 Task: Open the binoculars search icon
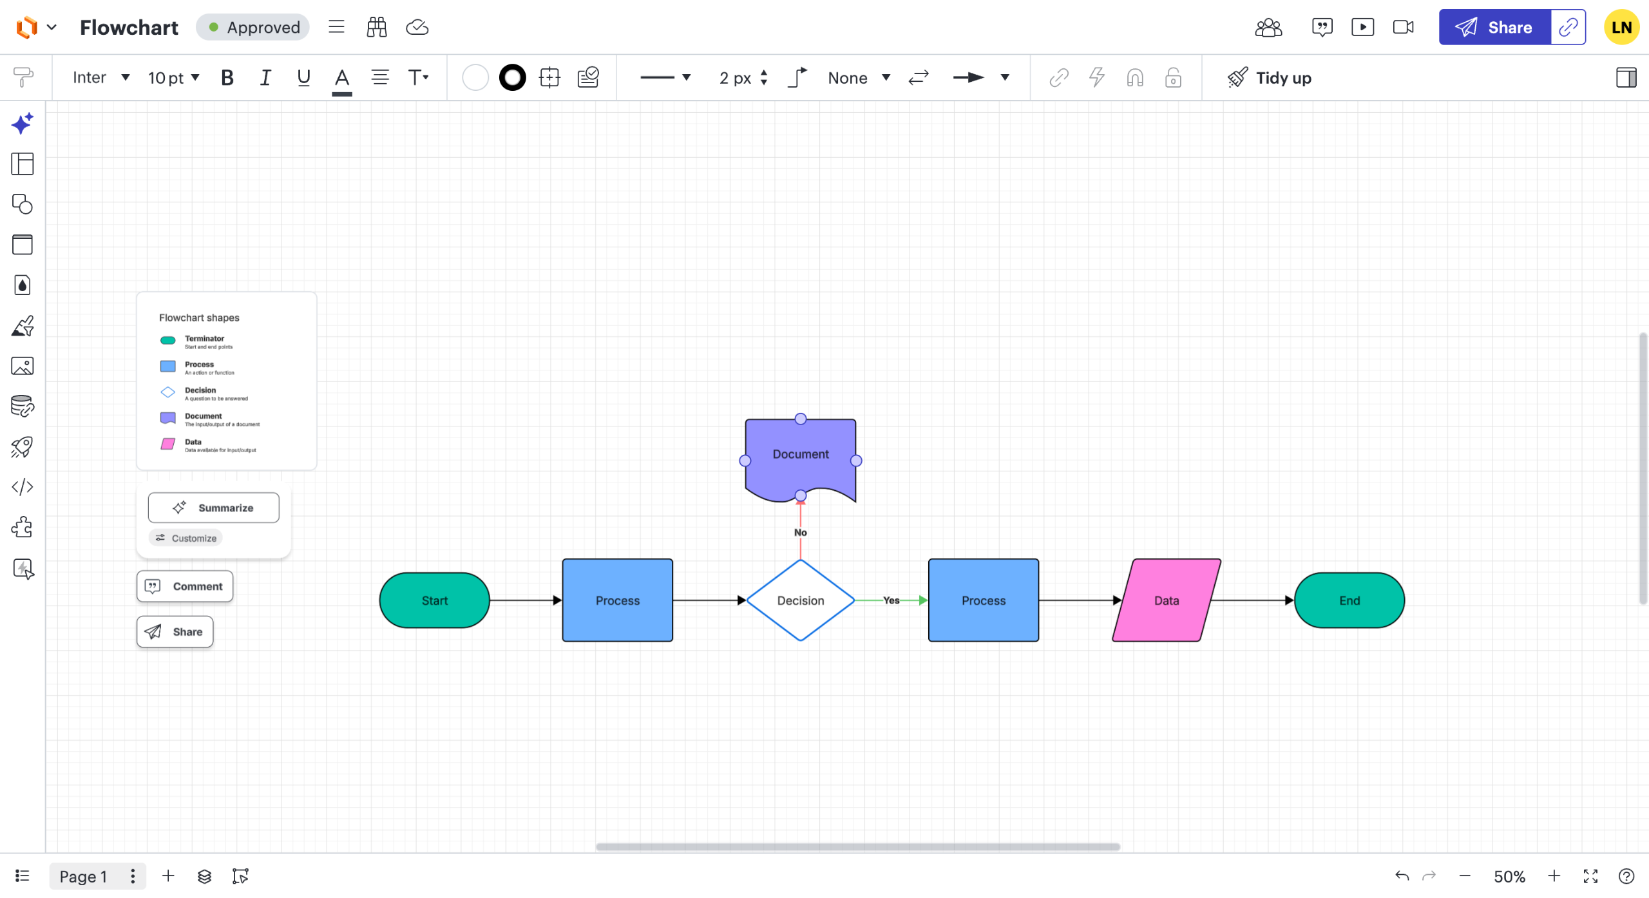[377, 27]
